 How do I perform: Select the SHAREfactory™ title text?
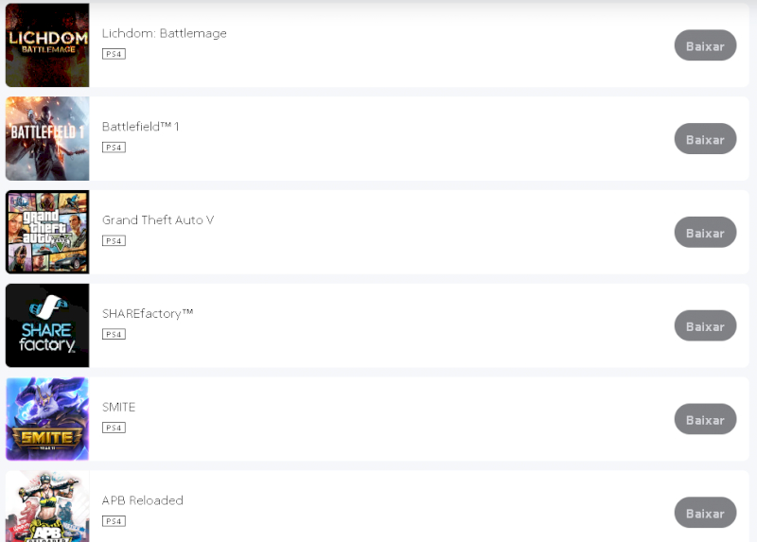pyautogui.click(x=148, y=313)
